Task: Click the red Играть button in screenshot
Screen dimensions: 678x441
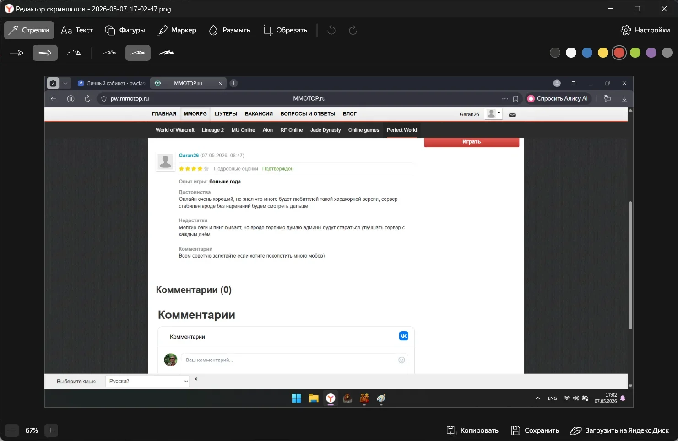Action: [472, 142]
